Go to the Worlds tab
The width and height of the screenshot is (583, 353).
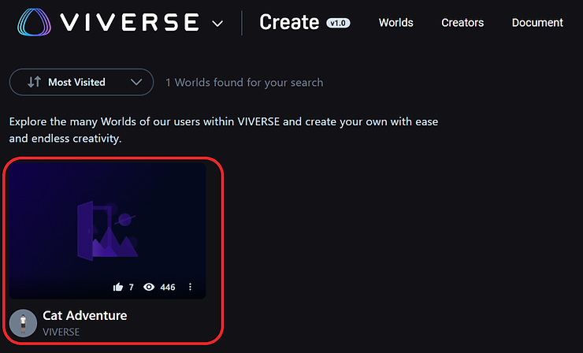coord(396,23)
